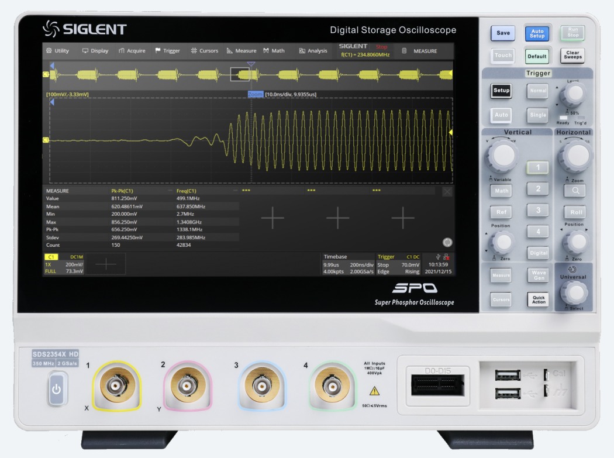Toggle the Run Stop button

coord(572,33)
